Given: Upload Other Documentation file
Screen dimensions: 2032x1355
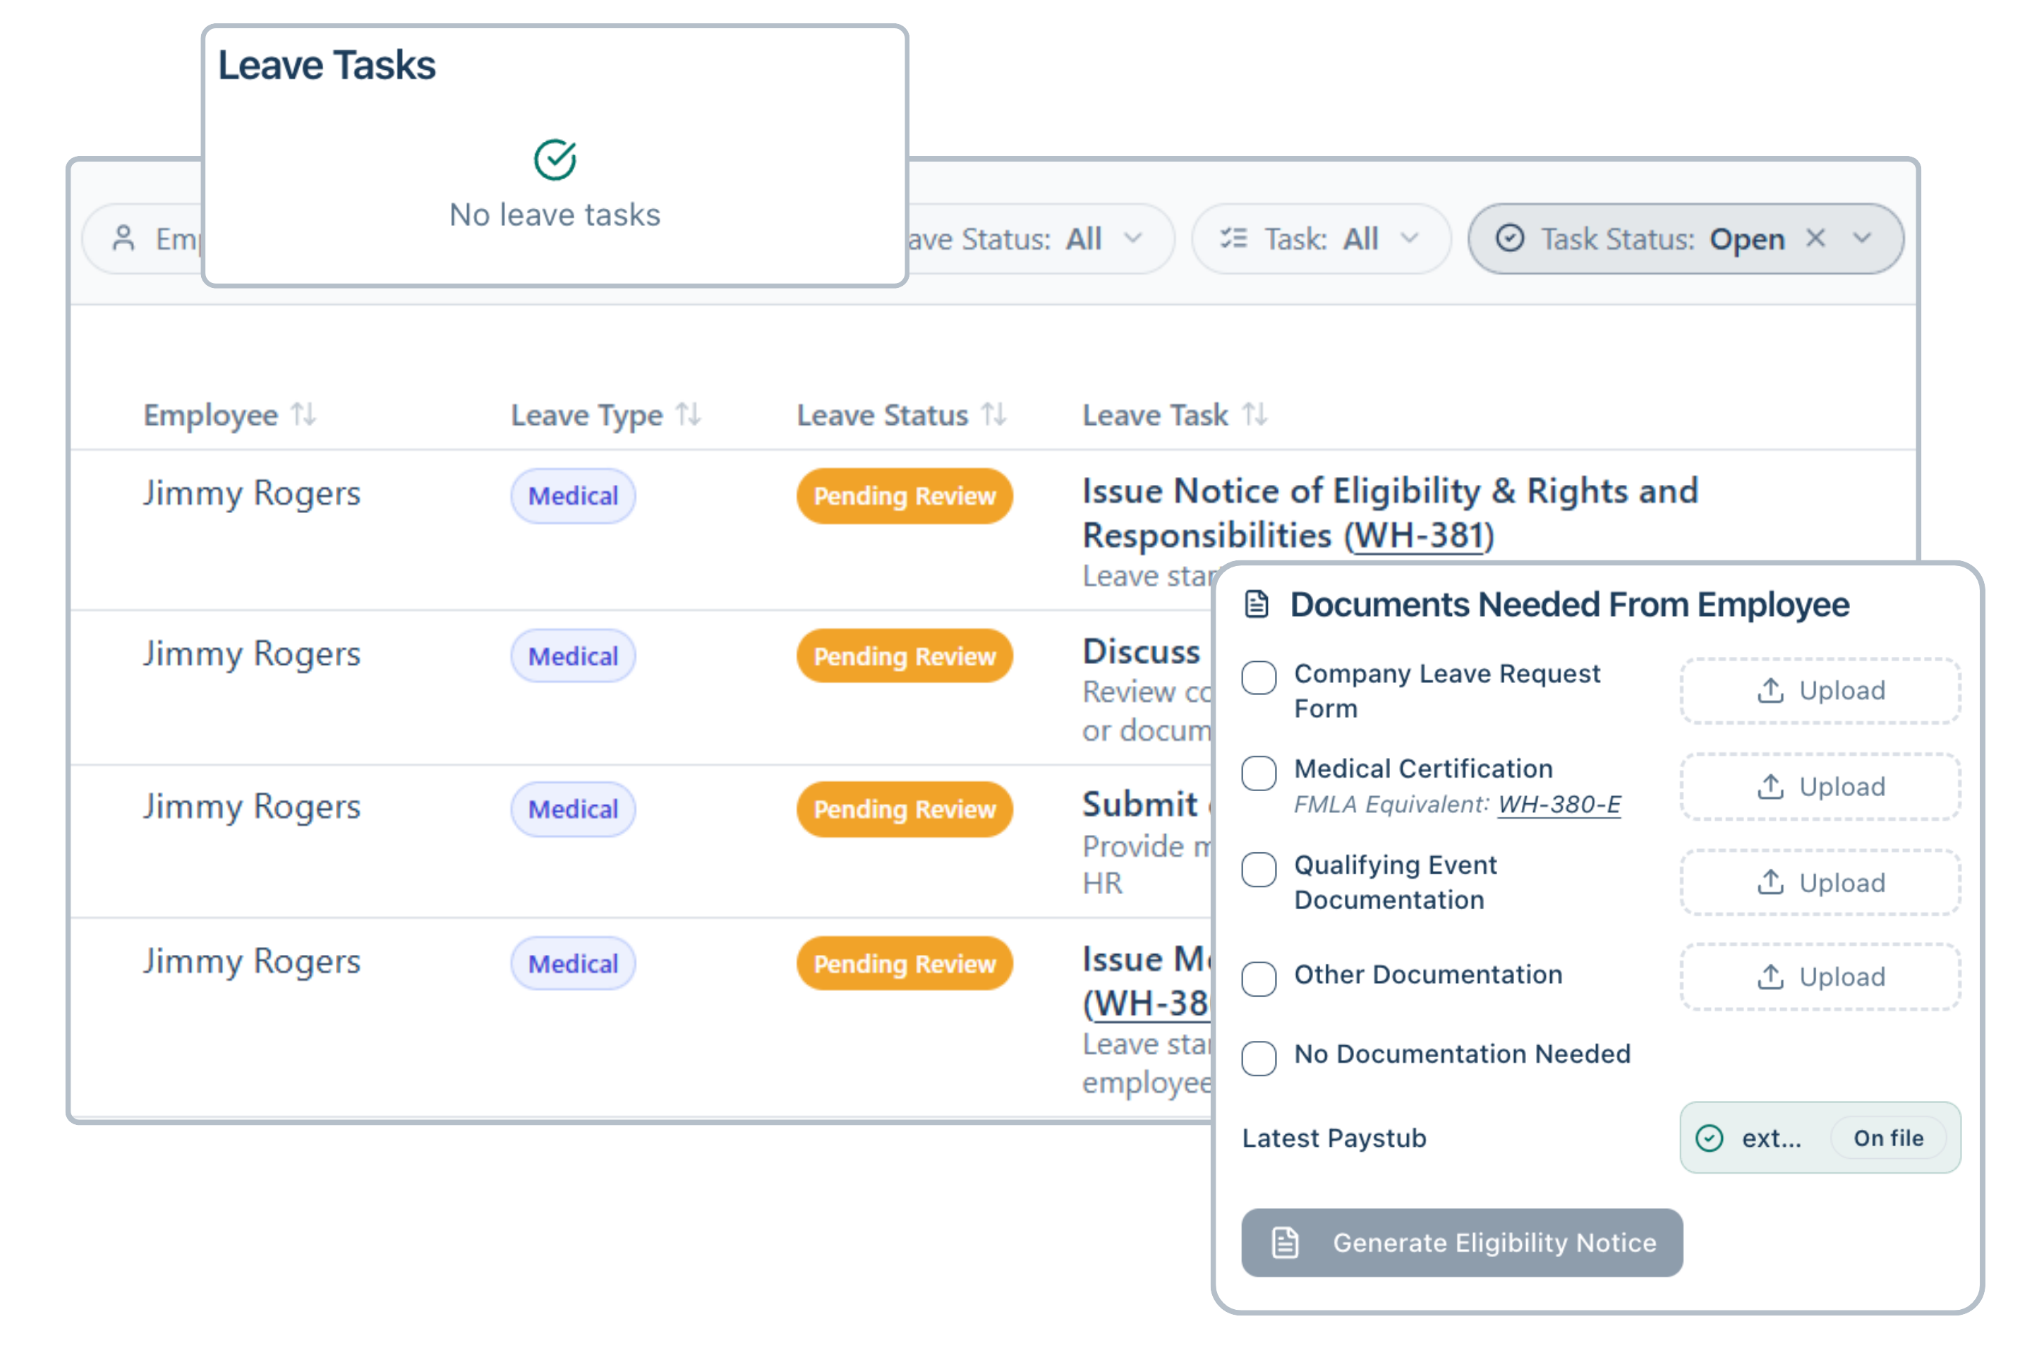Looking at the screenshot, I should tap(1820, 977).
